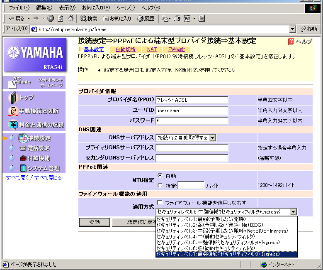
Task: Open the ヘルプ help icon
Action: click(x=291, y=42)
